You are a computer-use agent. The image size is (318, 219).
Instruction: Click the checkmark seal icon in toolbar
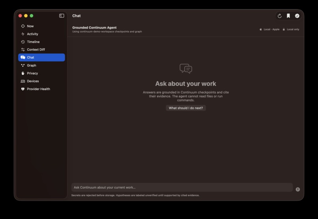pyautogui.click(x=297, y=16)
